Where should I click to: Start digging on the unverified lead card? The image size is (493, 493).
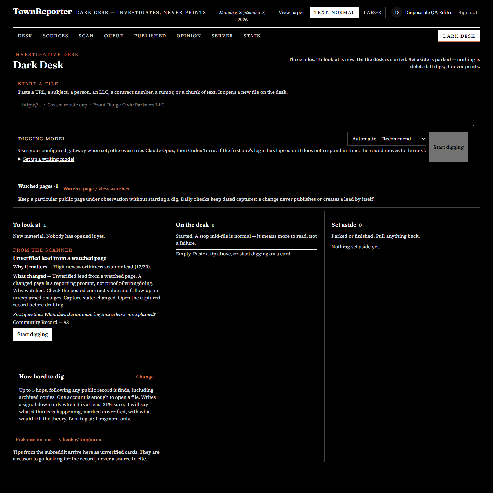33,334
